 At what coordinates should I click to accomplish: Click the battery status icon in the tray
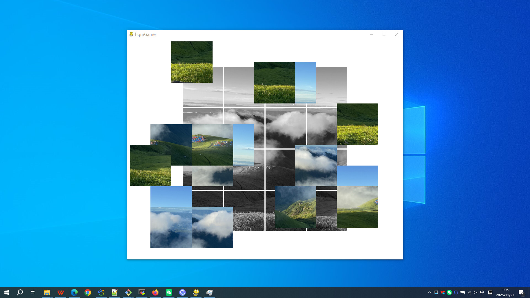coord(463,292)
